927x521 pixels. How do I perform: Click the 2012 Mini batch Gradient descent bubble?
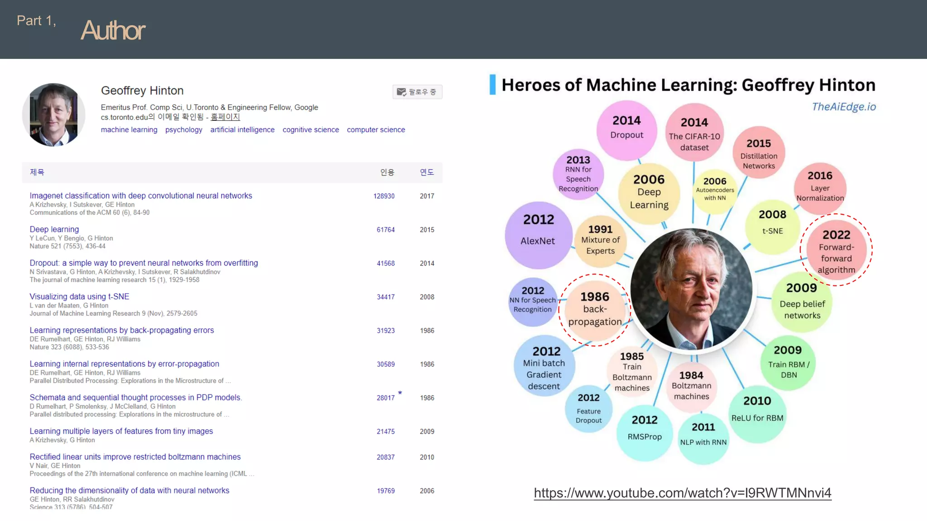click(545, 365)
